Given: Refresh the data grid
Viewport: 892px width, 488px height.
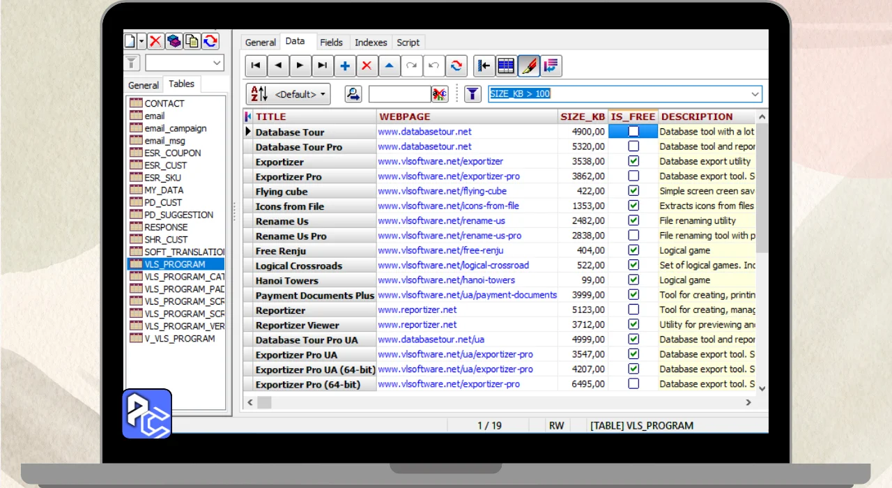Looking at the screenshot, I should (456, 66).
